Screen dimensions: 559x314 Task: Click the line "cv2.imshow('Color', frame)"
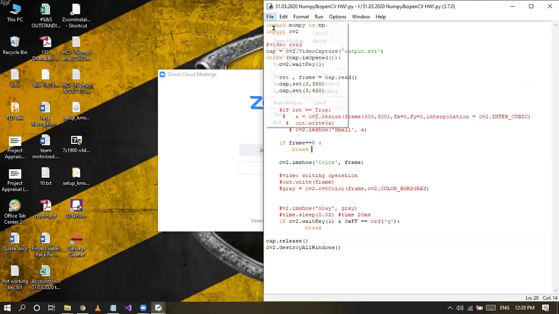point(321,162)
